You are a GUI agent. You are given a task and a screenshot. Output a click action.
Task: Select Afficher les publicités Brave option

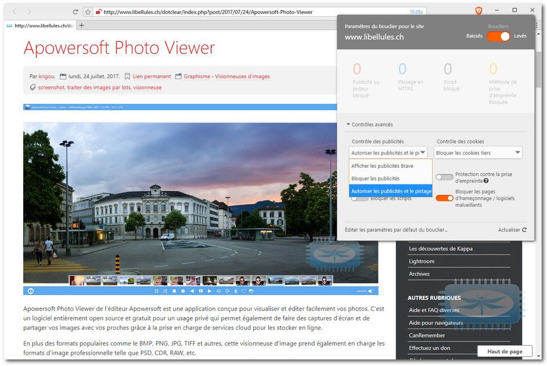tap(391, 166)
